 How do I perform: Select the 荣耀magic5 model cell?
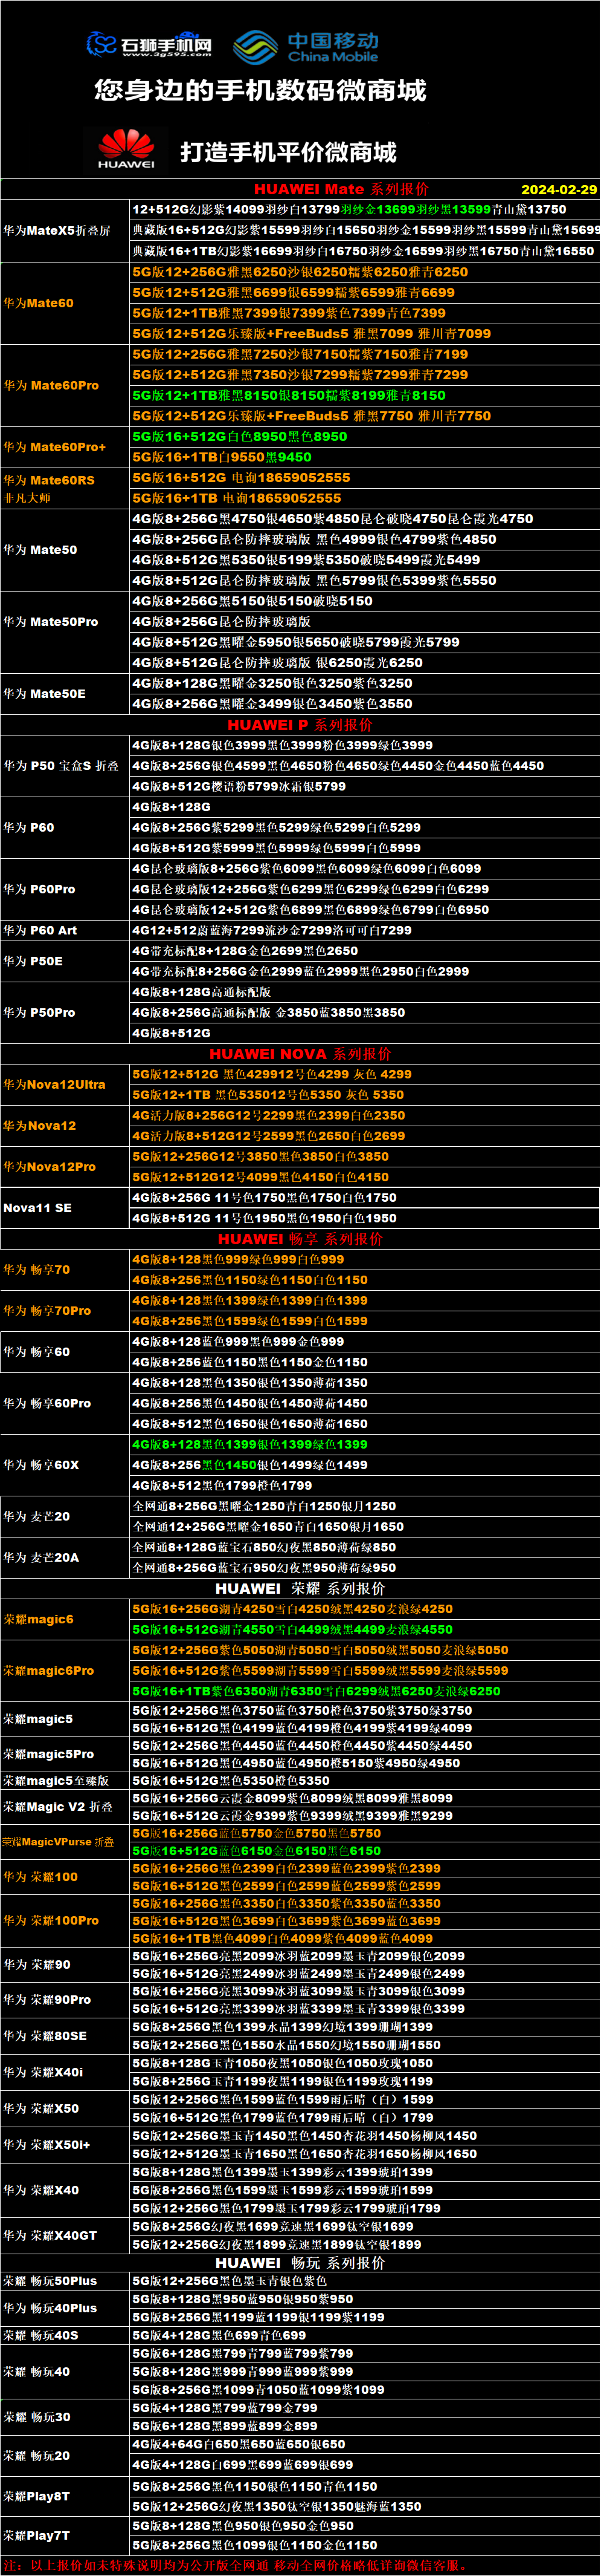coord(66,1719)
